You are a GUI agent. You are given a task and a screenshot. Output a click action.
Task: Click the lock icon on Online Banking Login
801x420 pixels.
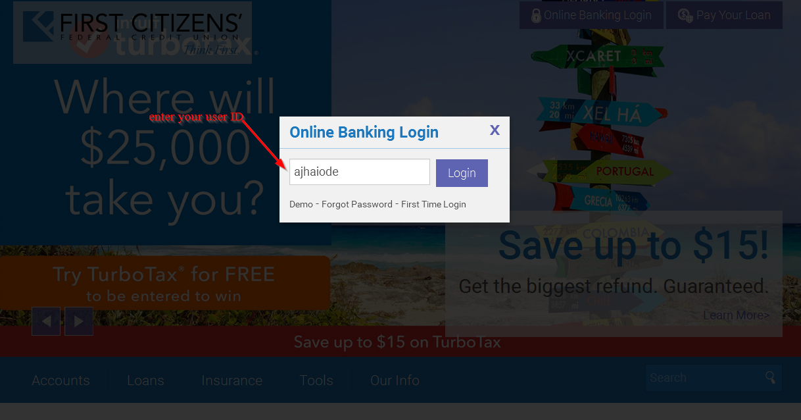[x=536, y=15]
